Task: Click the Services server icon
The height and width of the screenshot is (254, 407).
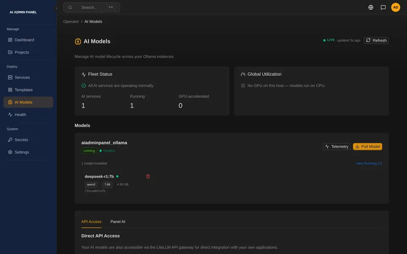Action: pos(10,77)
